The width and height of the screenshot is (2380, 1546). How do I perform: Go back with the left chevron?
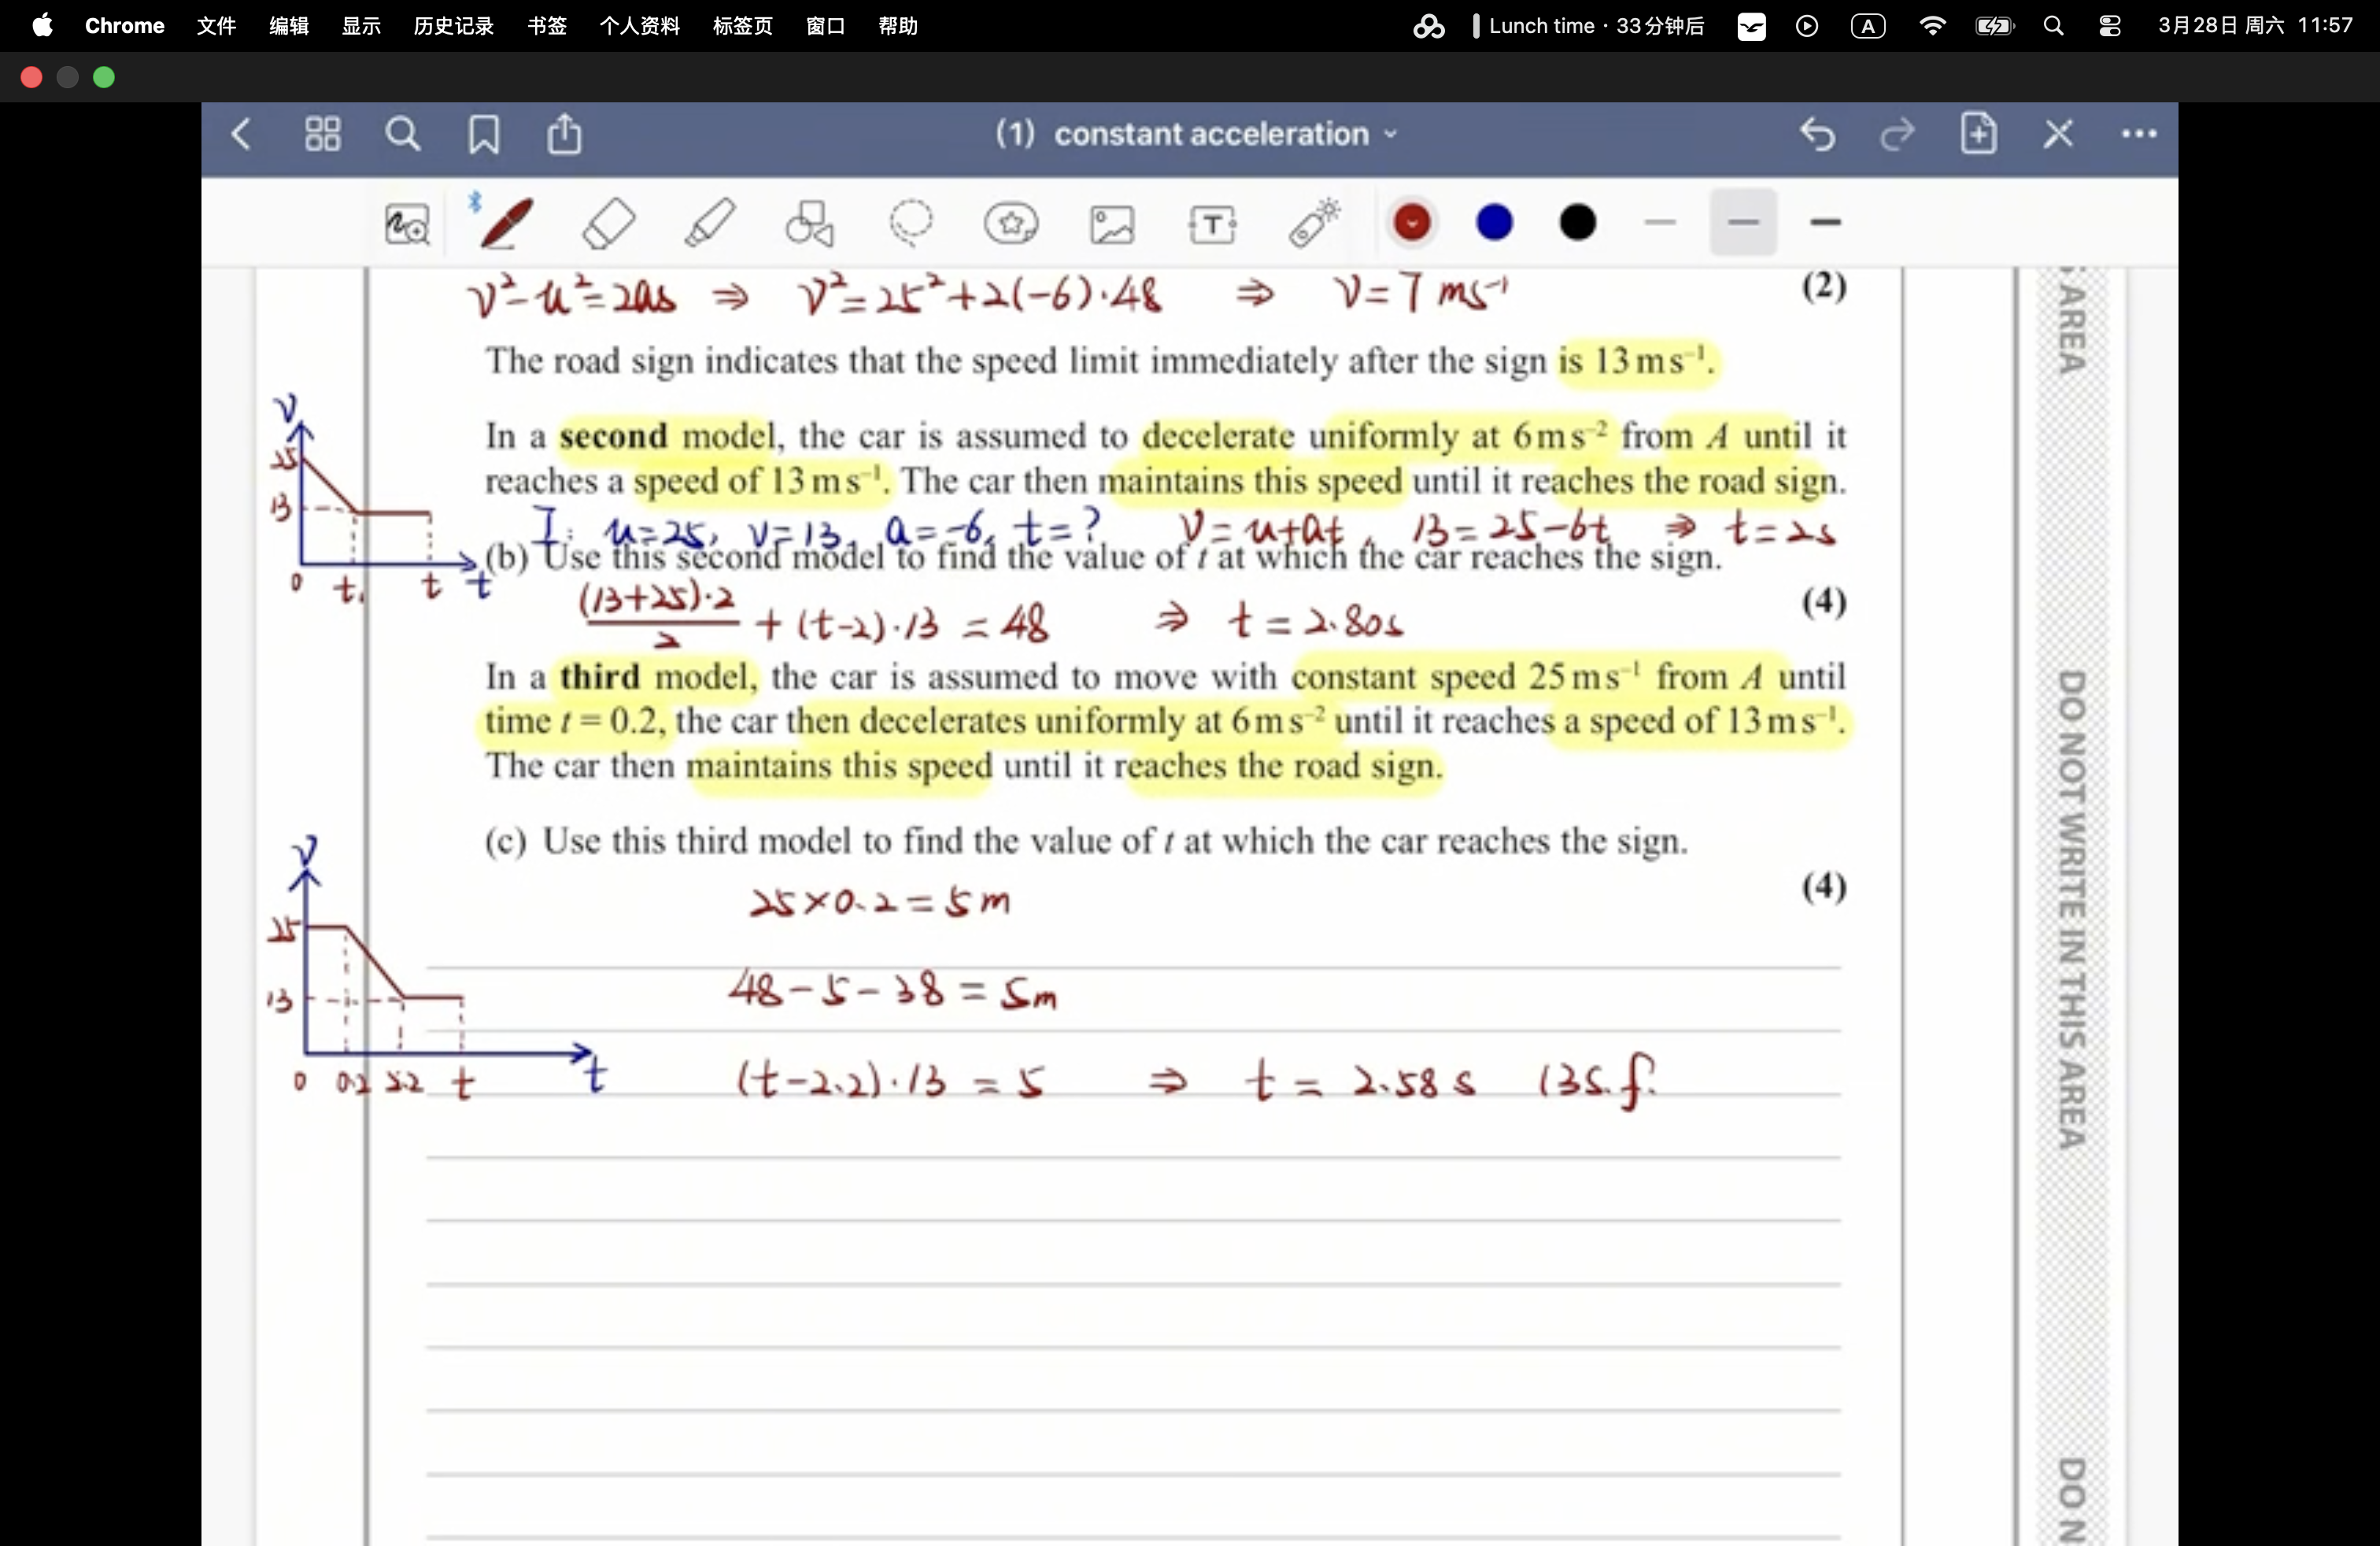click(x=241, y=134)
